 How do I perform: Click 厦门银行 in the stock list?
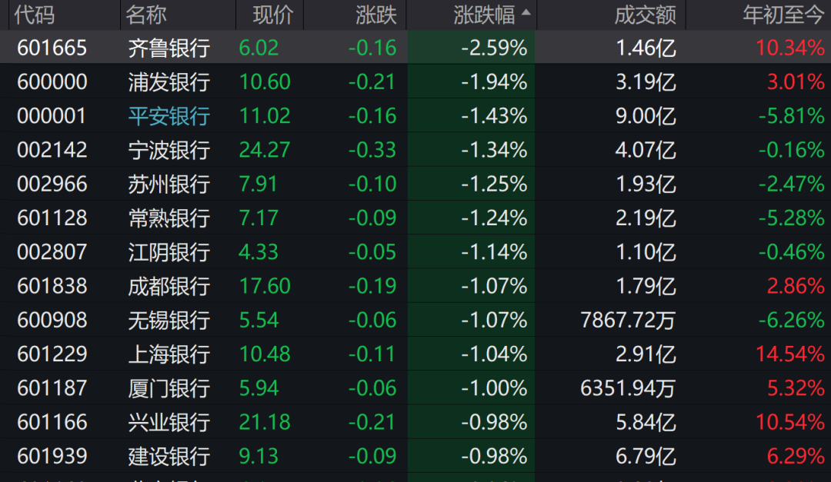tap(169, 388)
